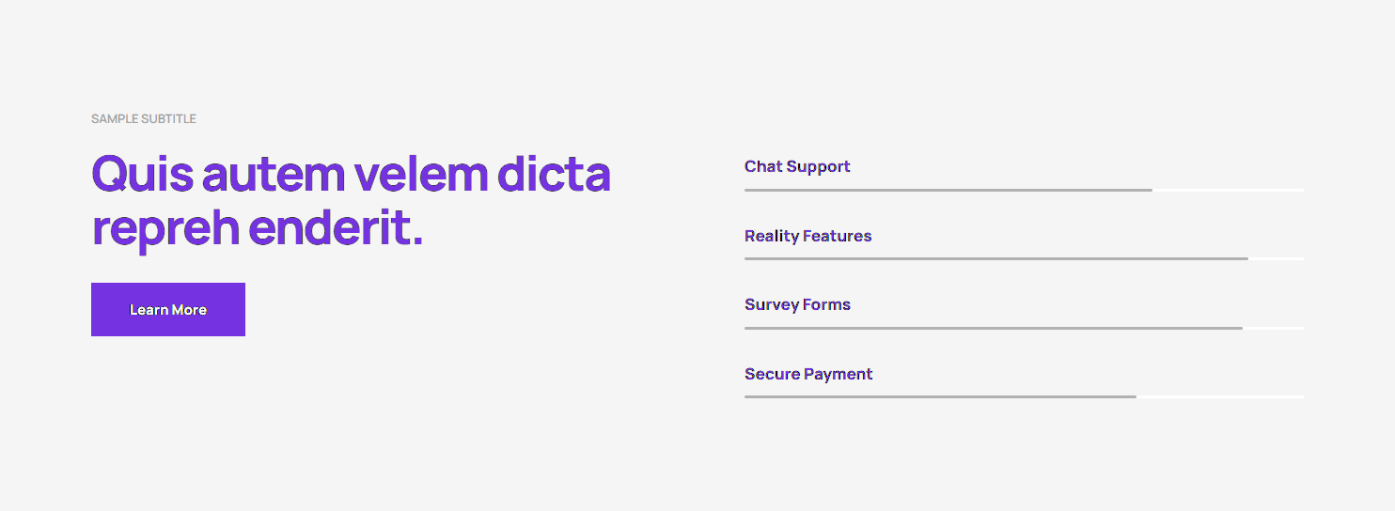1395x511 pixels.
Task: Click unfilled end of Chat Support bar
Action: pos(1228,190)
